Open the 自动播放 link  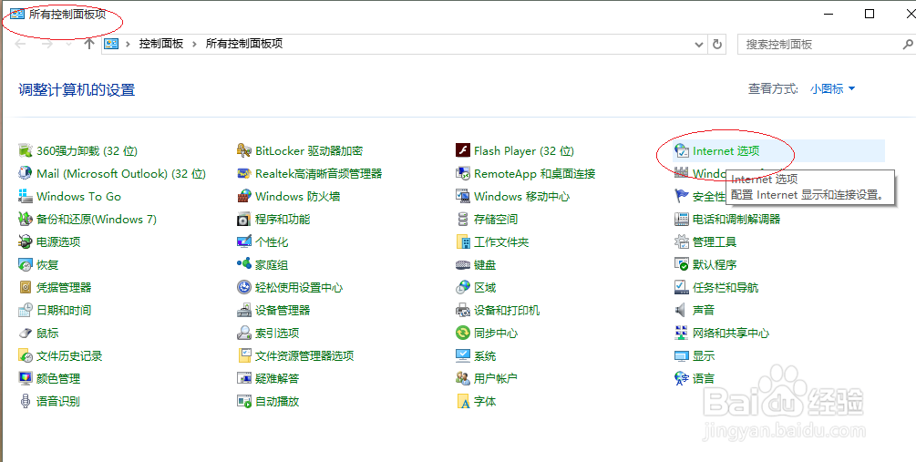(x=277, y=401)
